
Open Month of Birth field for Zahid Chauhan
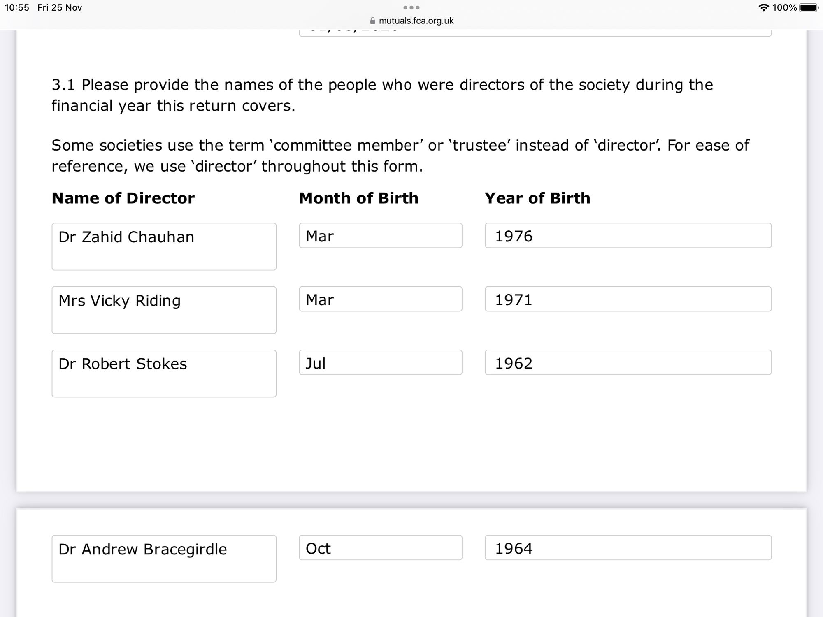[381, 235]
